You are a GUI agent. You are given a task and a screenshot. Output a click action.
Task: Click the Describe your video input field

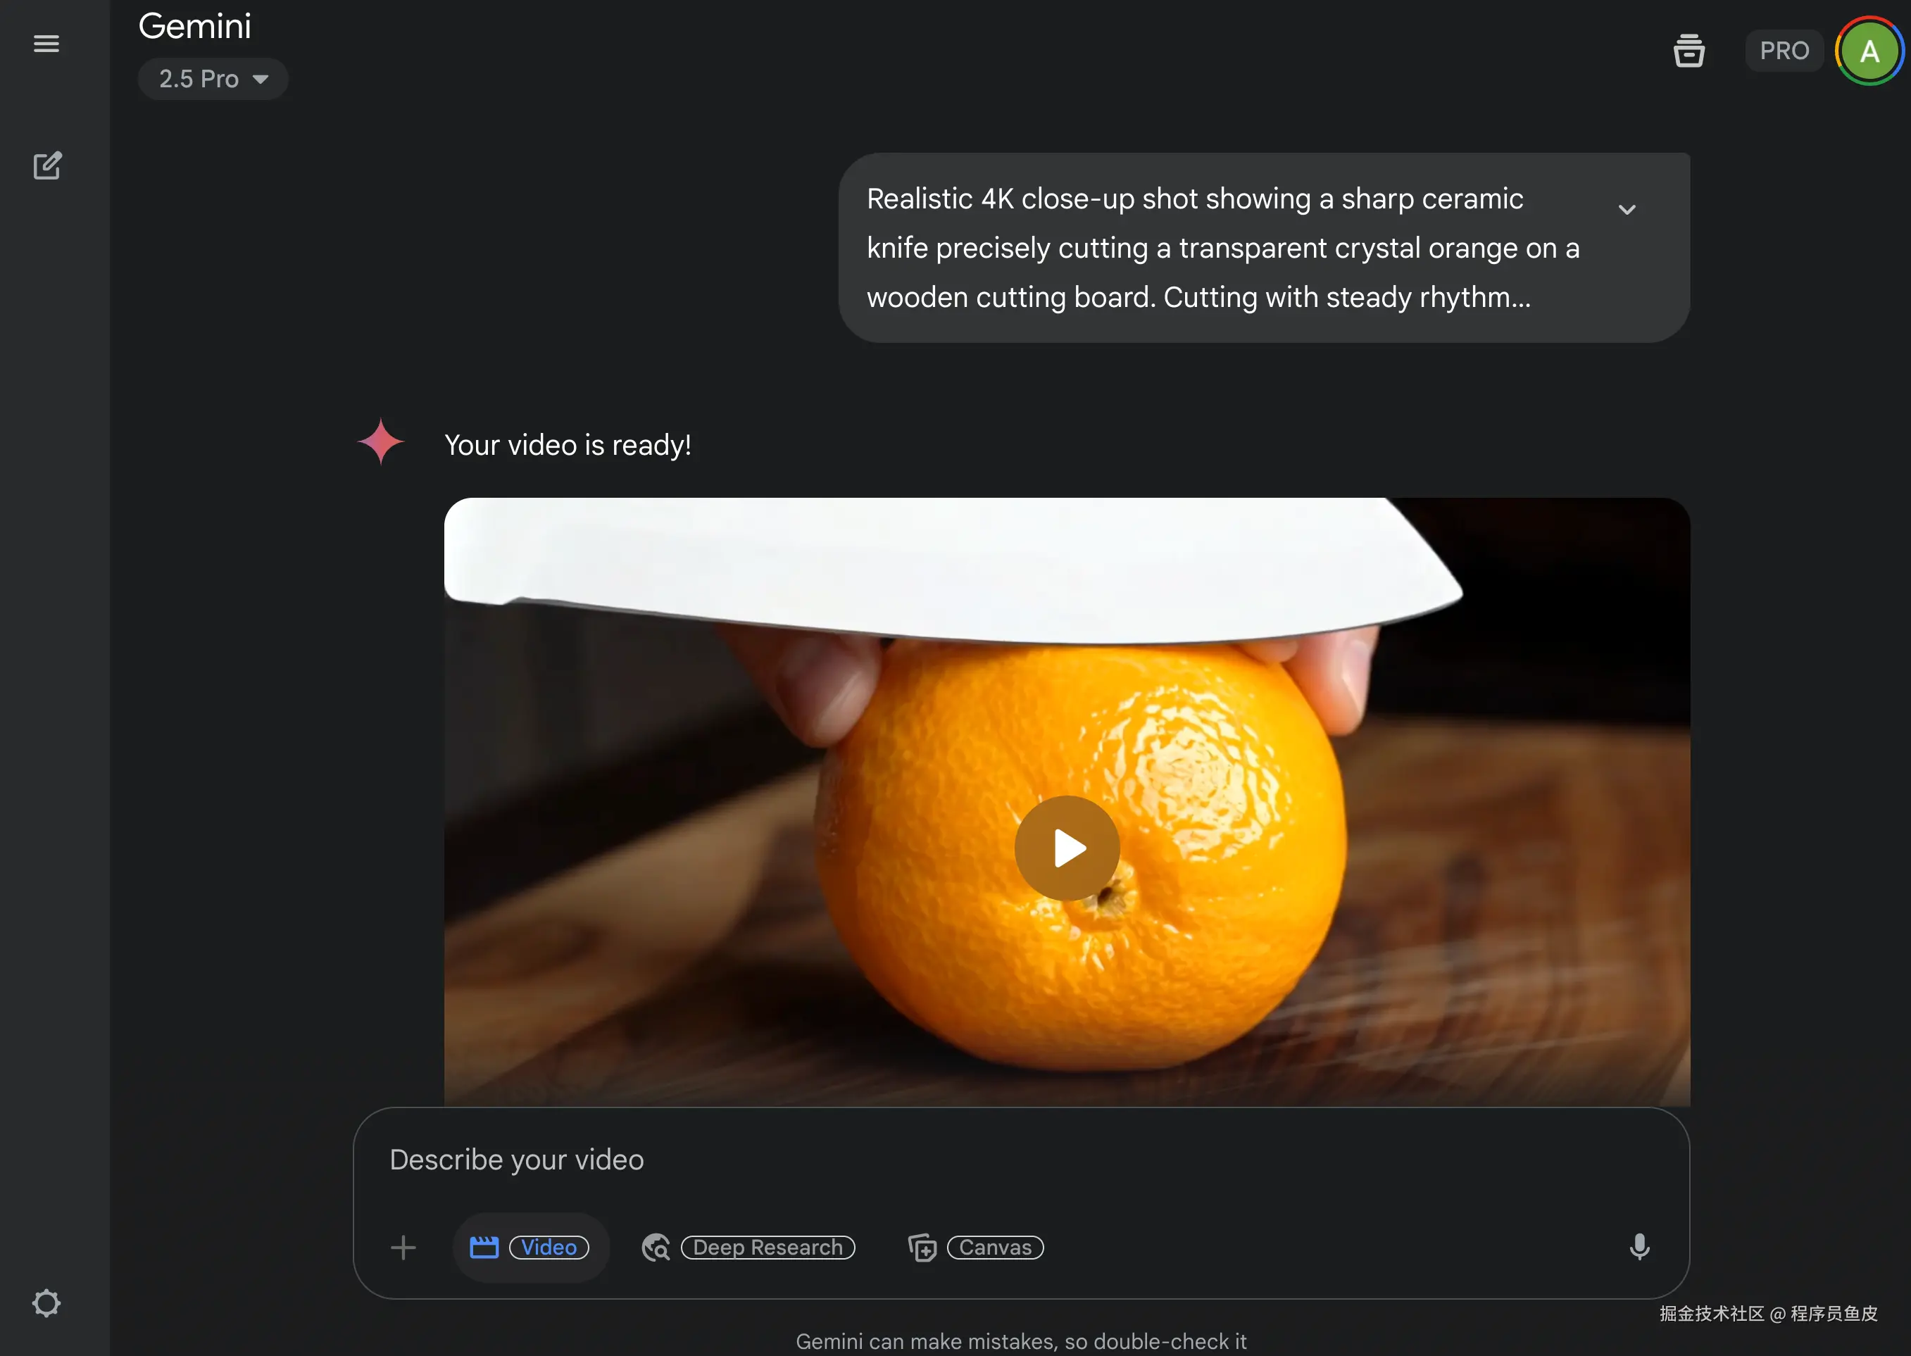point(1021,1160)
